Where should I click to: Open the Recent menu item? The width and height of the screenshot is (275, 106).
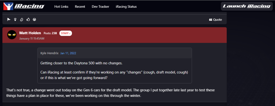[80, 7]
